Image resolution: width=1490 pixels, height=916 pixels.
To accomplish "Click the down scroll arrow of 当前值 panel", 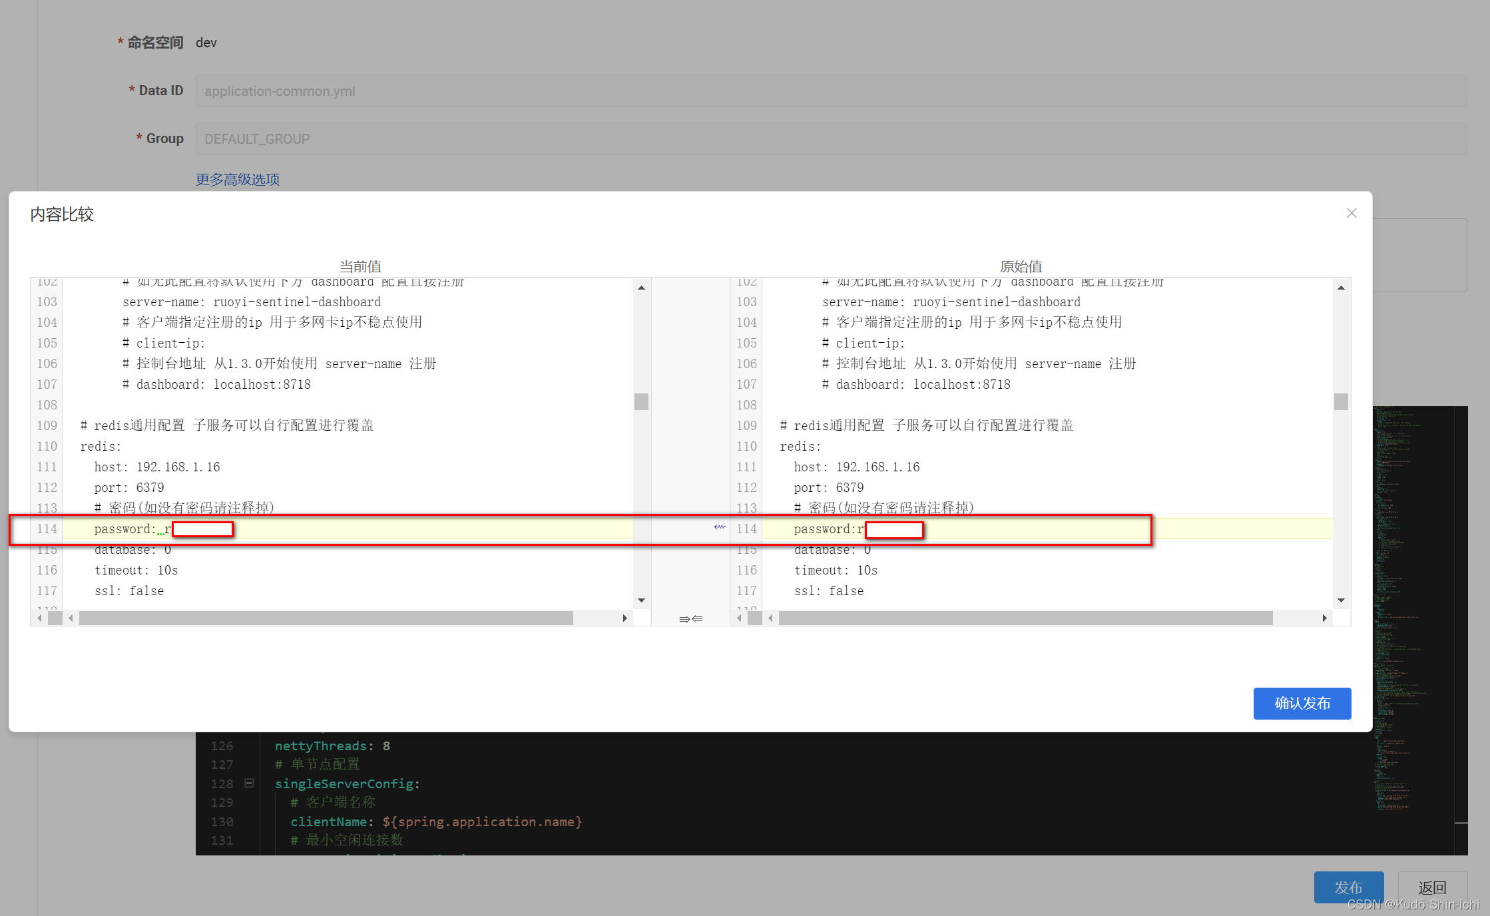I will point(641,600).
